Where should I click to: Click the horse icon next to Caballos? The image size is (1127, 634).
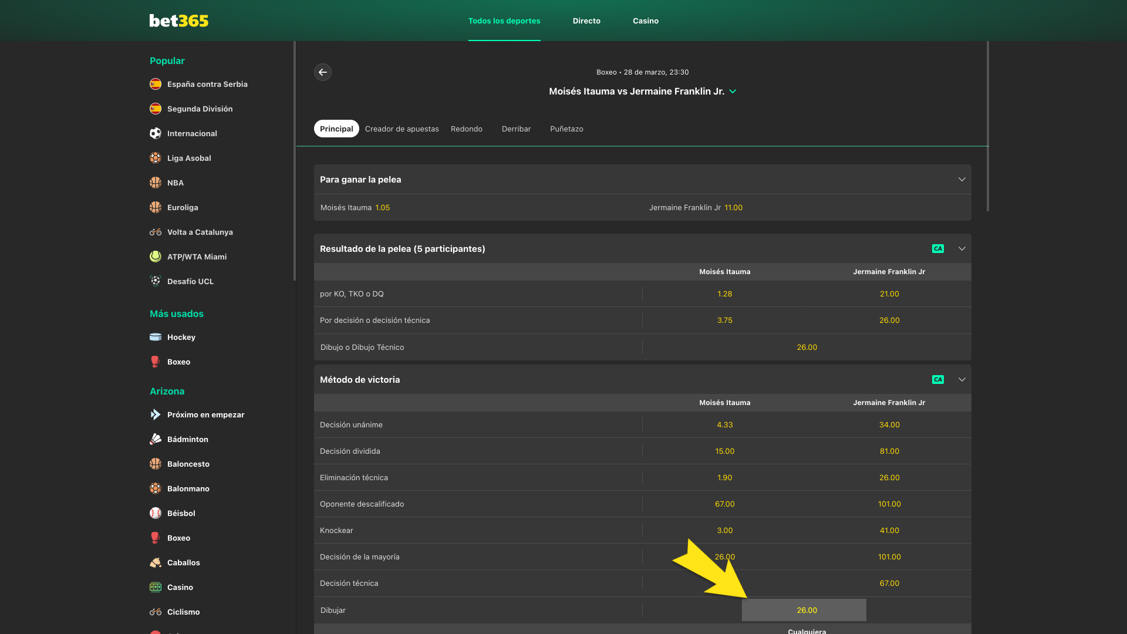coord(156,562)
